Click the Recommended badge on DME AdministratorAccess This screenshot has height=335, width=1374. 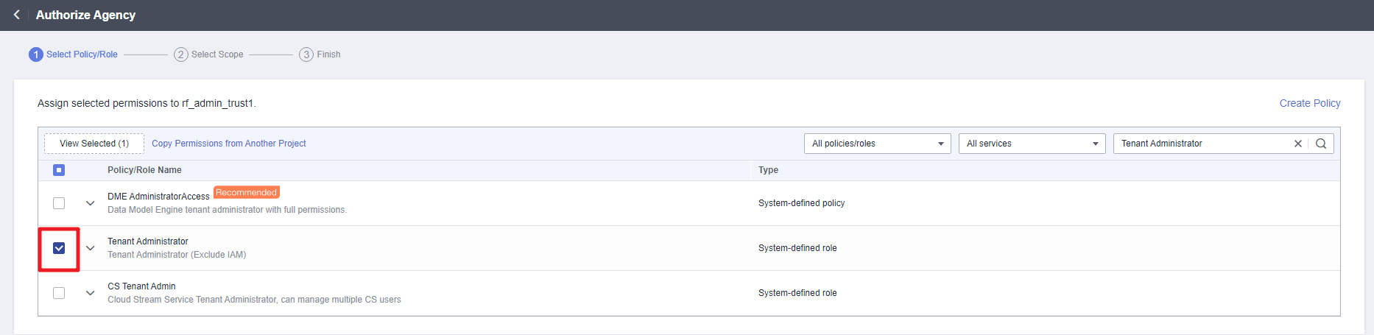(x=246, y=193)
